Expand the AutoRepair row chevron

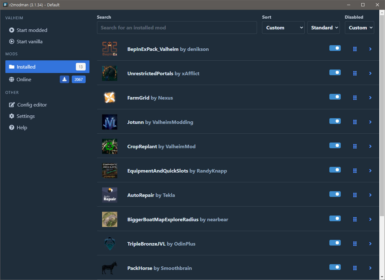coord(370,195)
